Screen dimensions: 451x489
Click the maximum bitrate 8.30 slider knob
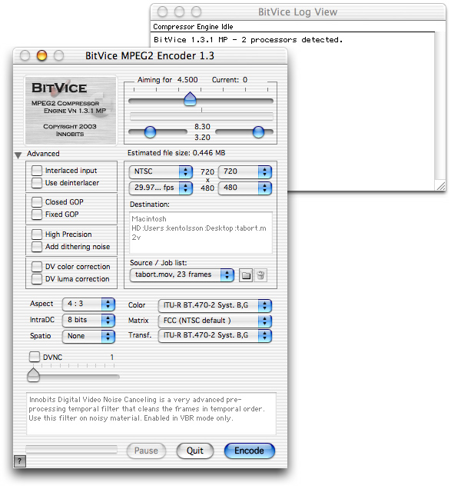pos(258,132)
